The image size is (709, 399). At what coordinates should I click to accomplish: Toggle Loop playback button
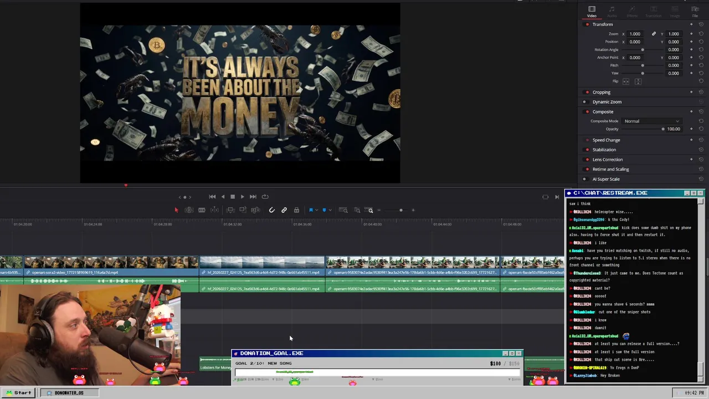265,197
